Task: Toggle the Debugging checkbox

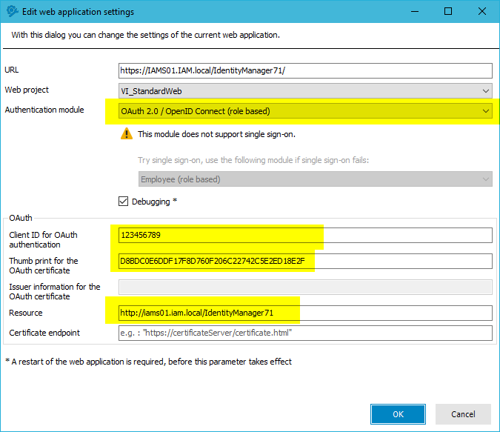Action: (x=124, y=202)
